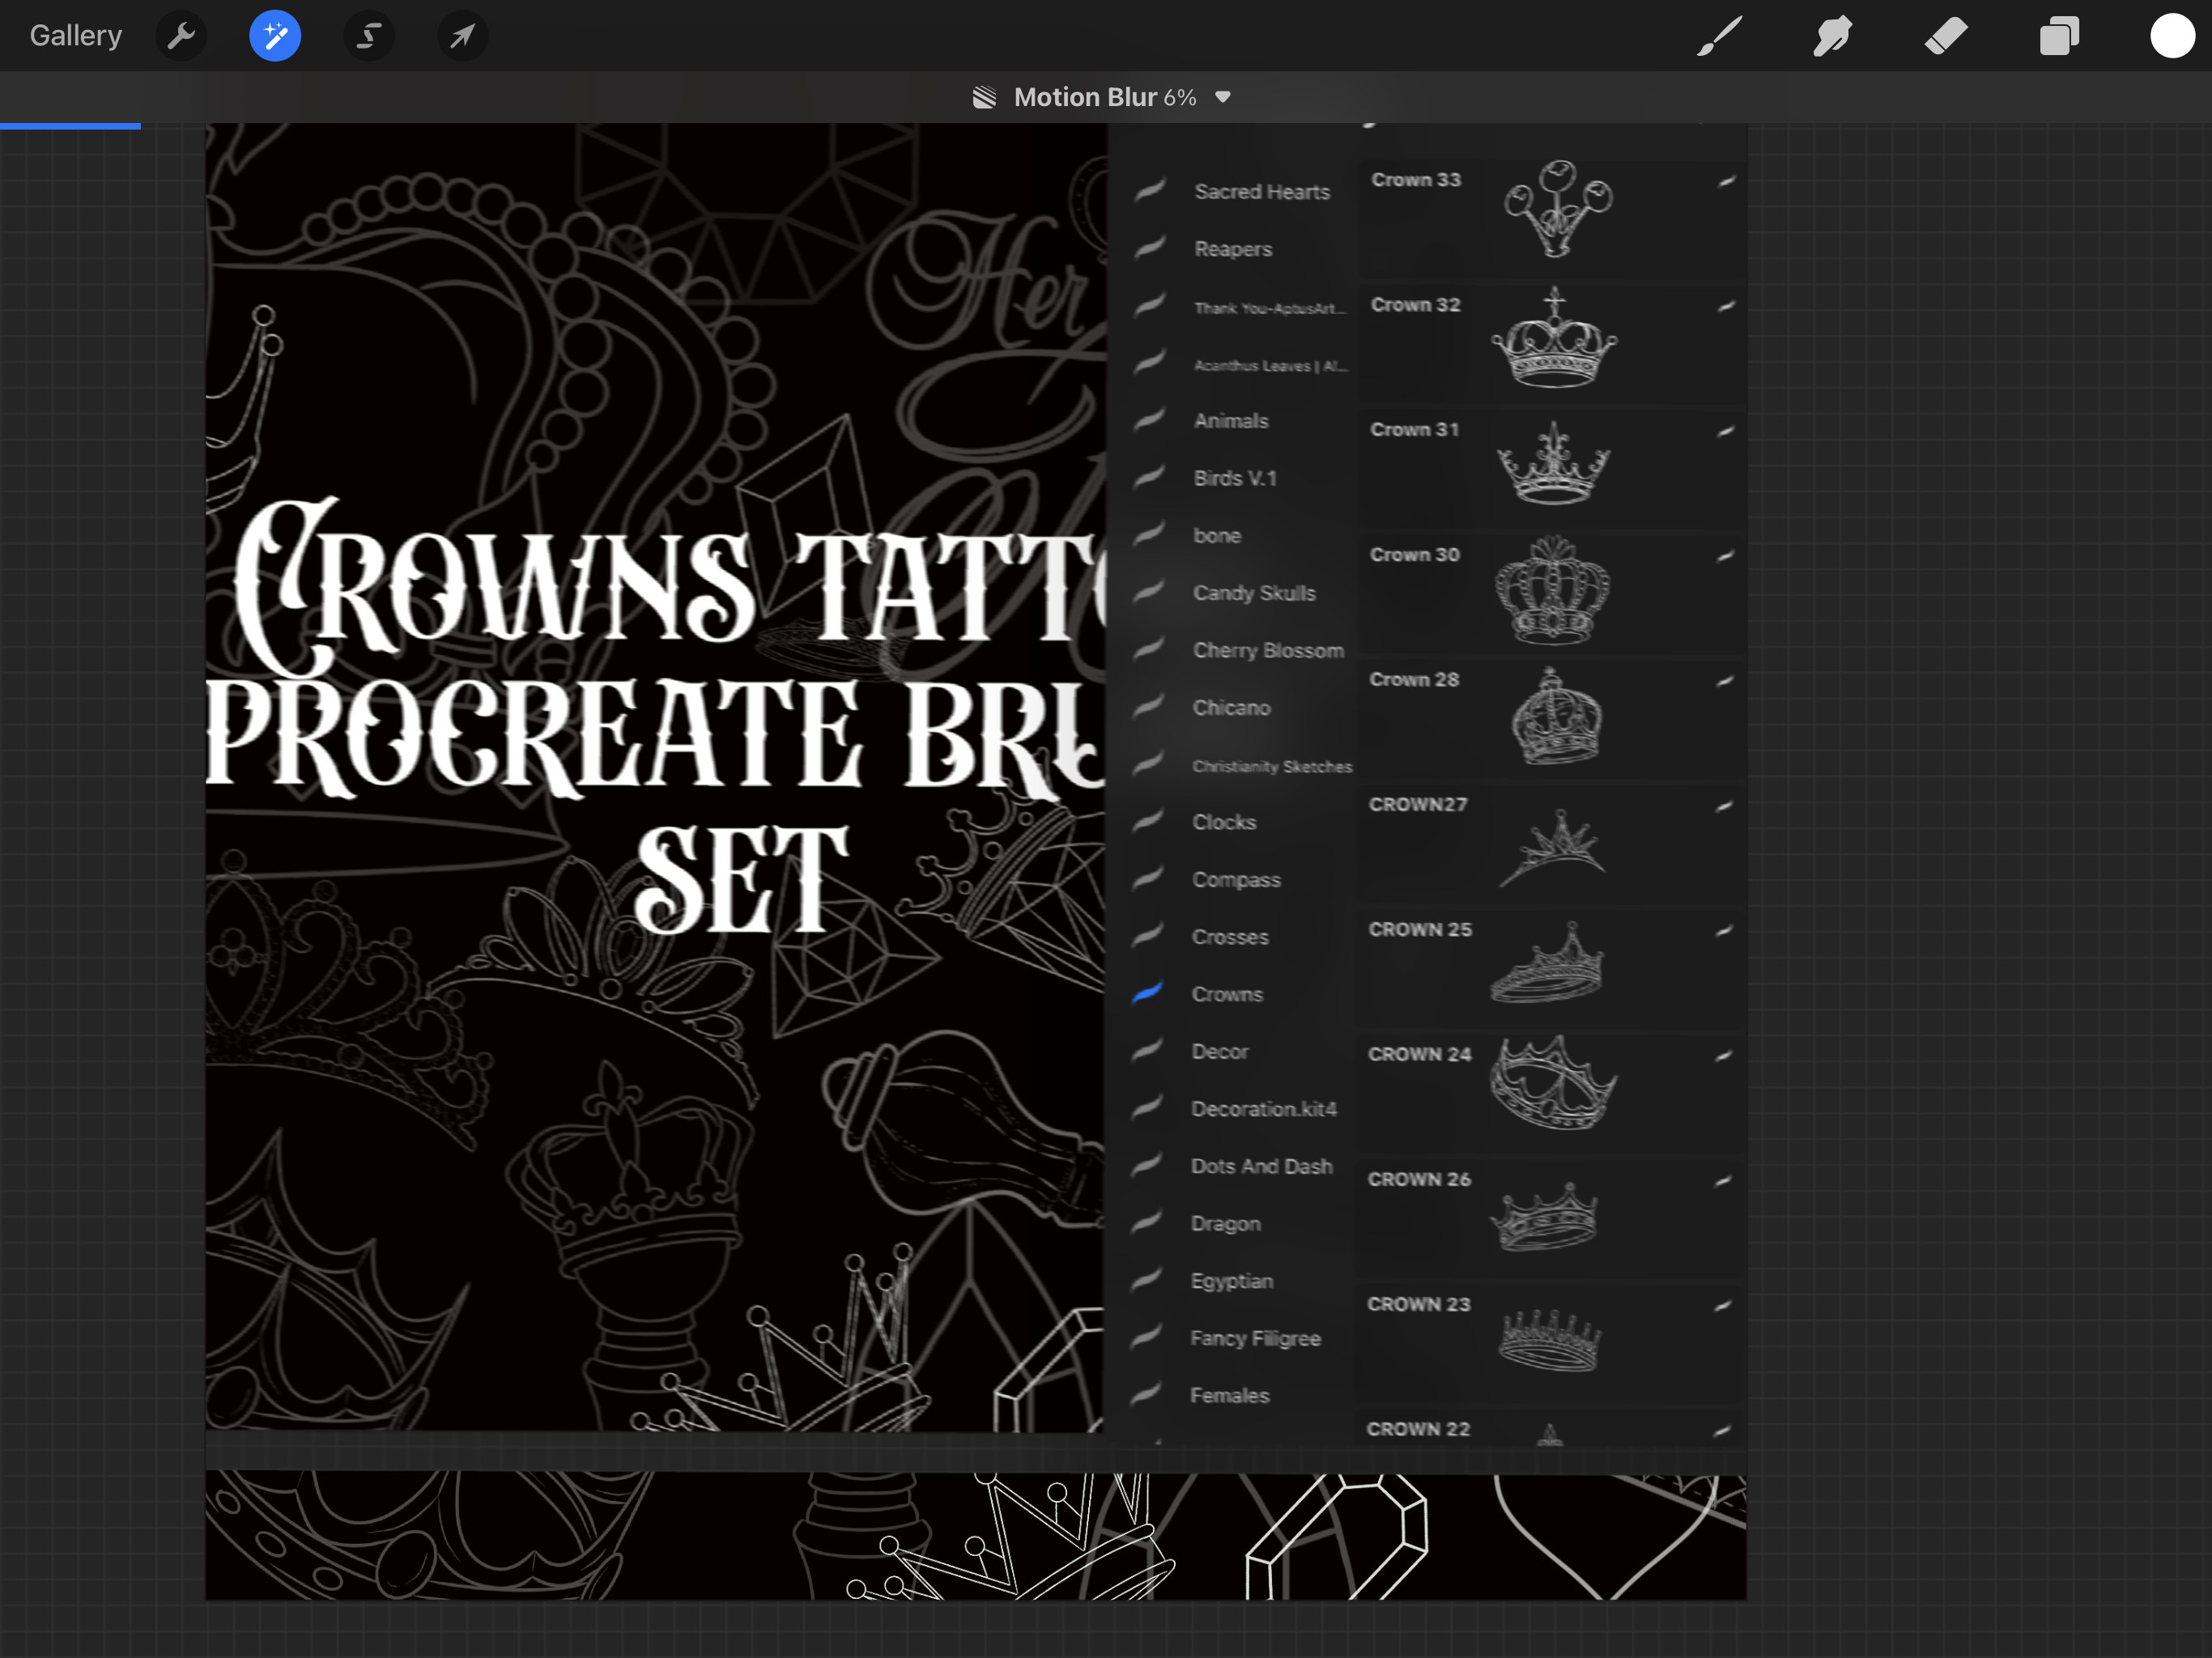
Task: Click Animals in the brush list
Action: (x=1231, y=421)
